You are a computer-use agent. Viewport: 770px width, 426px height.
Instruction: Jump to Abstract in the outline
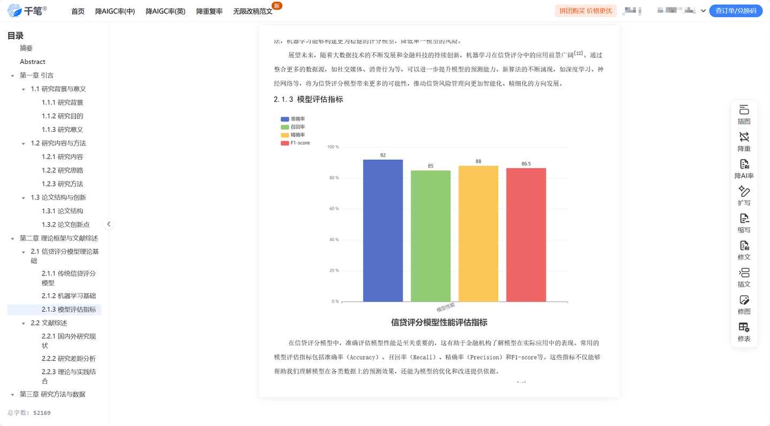pos(33,62)
